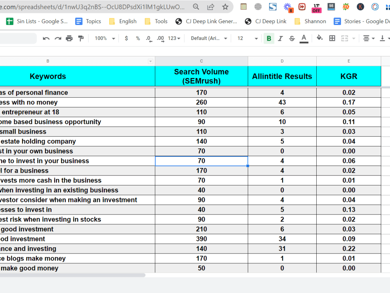Click the KGR header cell
390x293 pixels.
point(349,76)
